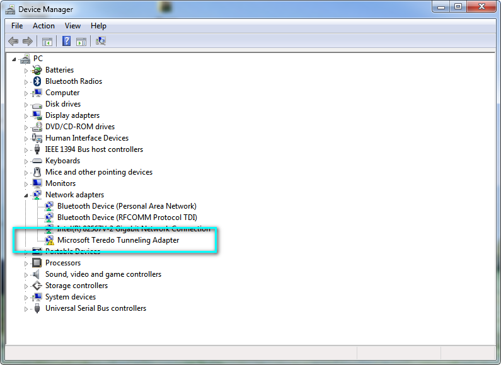Select Bluetooth Device (RFCOMM Protocol TDI)
Screen dimensions: 501x365
point(127,217)
